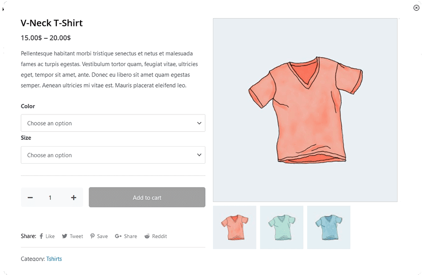Decrease quantity with the minus button
This screenshot has width=426, height=276.
coord(30,198)
